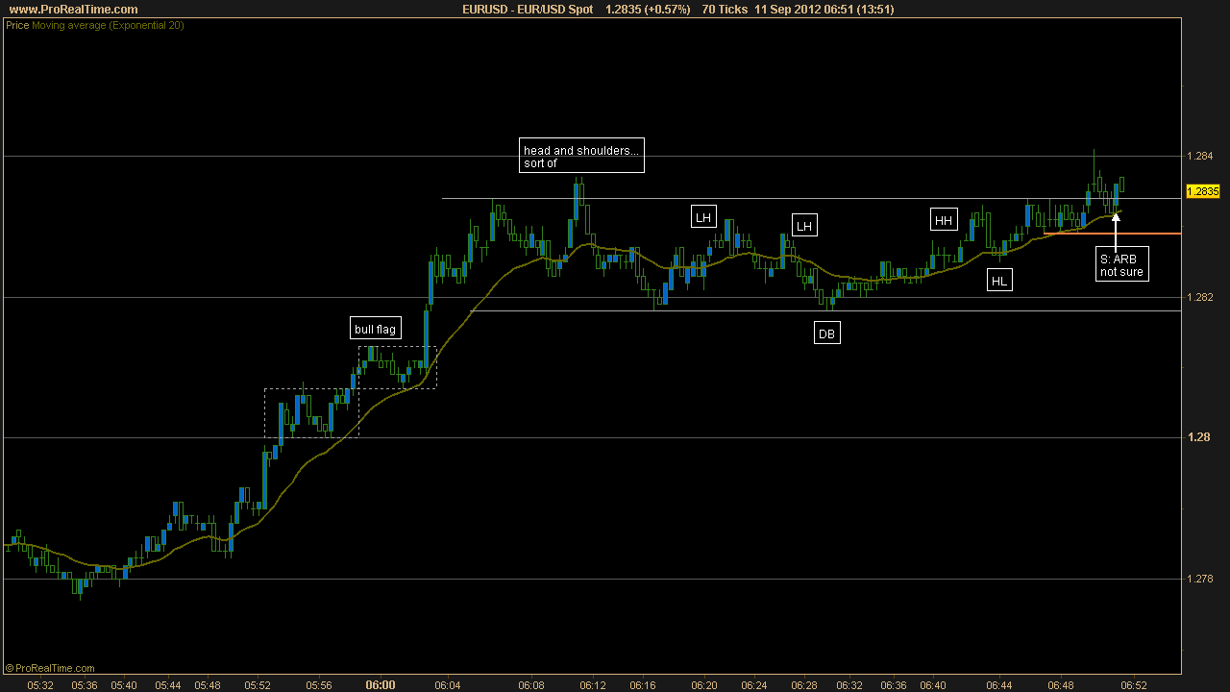The width and height of the screenshot is (1230, 692).
Task: Click the 05:36 time axis label
Action: (x=85, y=685)
